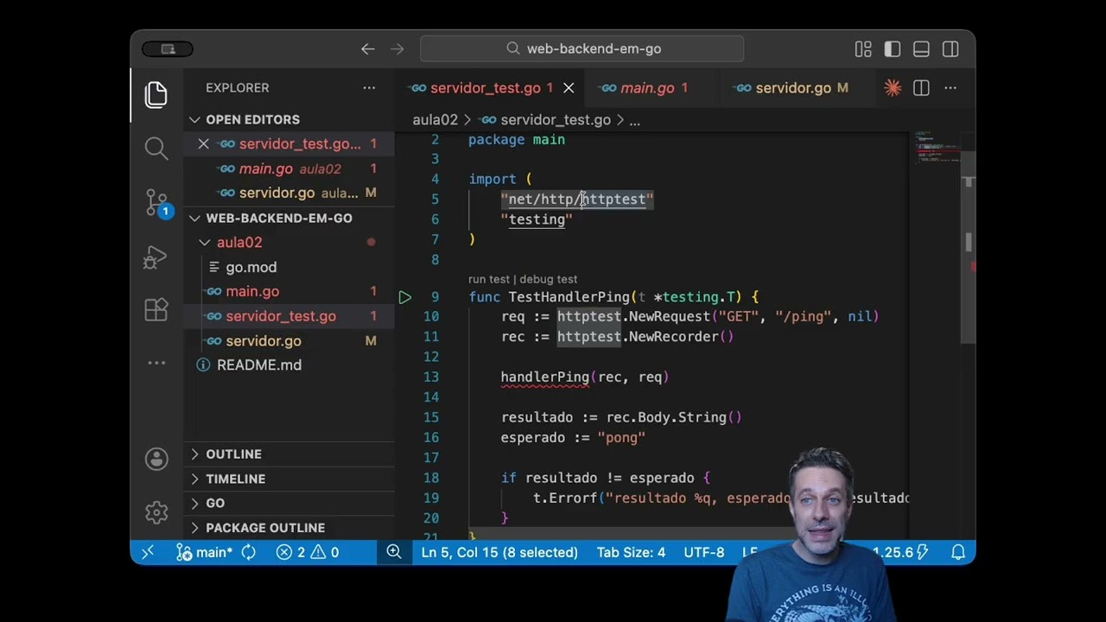The width and height of the screenshot is (1106, 622).
Task: Synchronize changes icon in status bar
Action: click(x=249, y=552)
